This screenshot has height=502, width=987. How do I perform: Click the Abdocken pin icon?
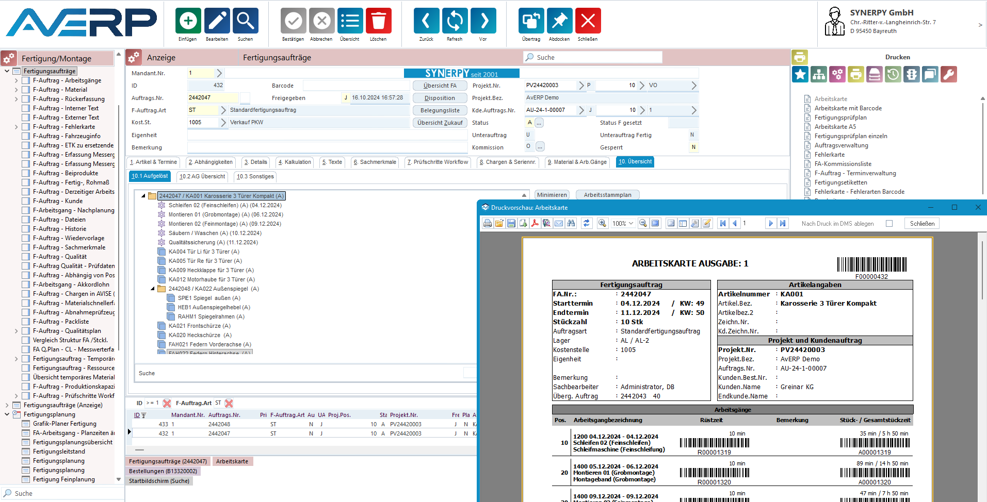point(559,21)
